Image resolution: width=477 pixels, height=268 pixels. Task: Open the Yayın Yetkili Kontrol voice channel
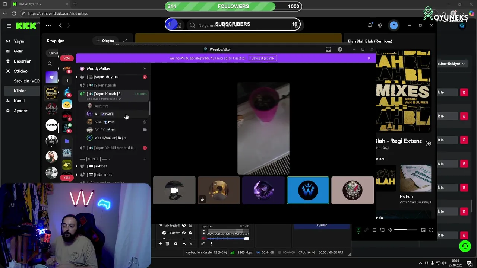click(x=113, y=148)
